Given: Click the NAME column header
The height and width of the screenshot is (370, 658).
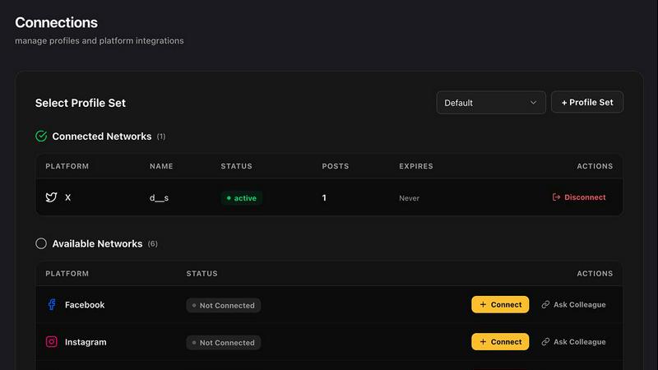Looking at the screenshot, I should click(161, 166).
